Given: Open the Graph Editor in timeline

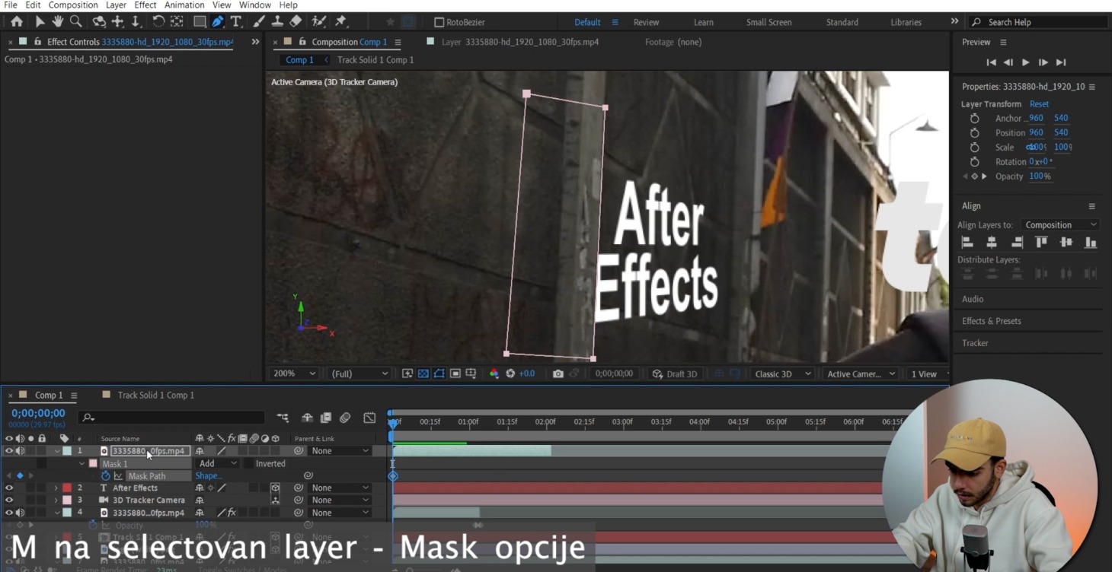Looking at the screenshot, I should pos(369,418).
